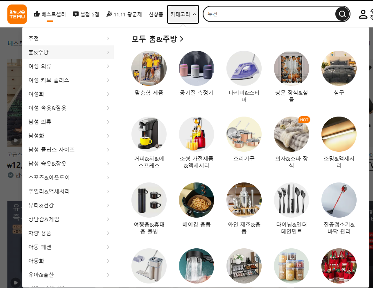Screen dimensions: 373x288
Task: Select 여성 속옷&잠옷 category row
Action: (68, 108)
